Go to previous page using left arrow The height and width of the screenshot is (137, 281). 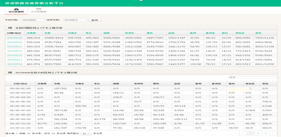(243, 133)
